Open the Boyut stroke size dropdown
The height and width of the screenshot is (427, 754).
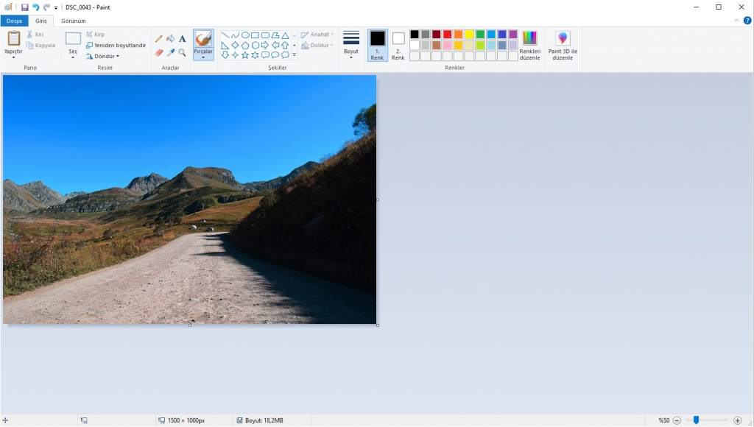tap(352, 44)
